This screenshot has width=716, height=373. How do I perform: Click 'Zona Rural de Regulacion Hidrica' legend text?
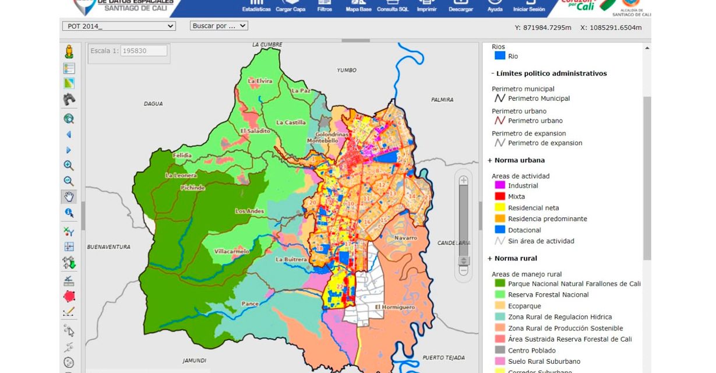pos(560,317)
